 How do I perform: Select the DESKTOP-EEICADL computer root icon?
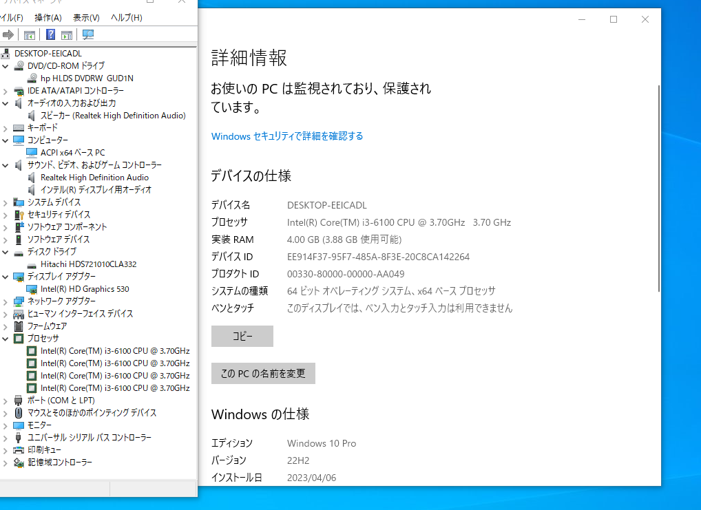click(x=6, y=54)
